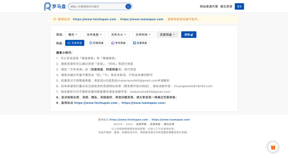Click tip 7 about 相关版权方 keyword blocking

[114, 92]
